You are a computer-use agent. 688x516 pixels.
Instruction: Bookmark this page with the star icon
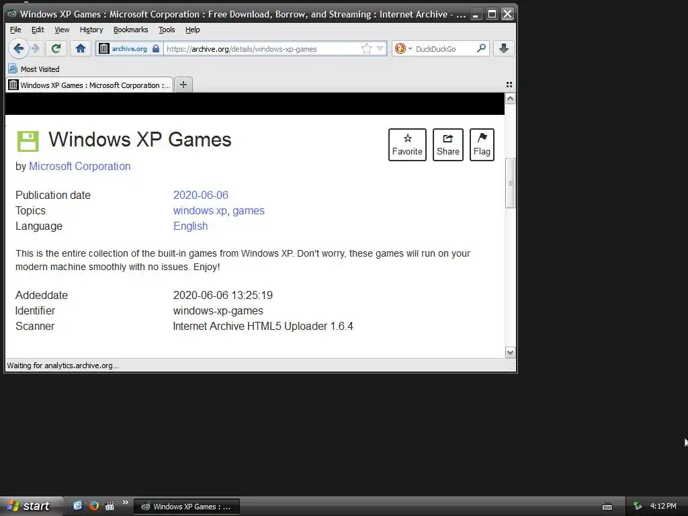[x=366, y=48]
